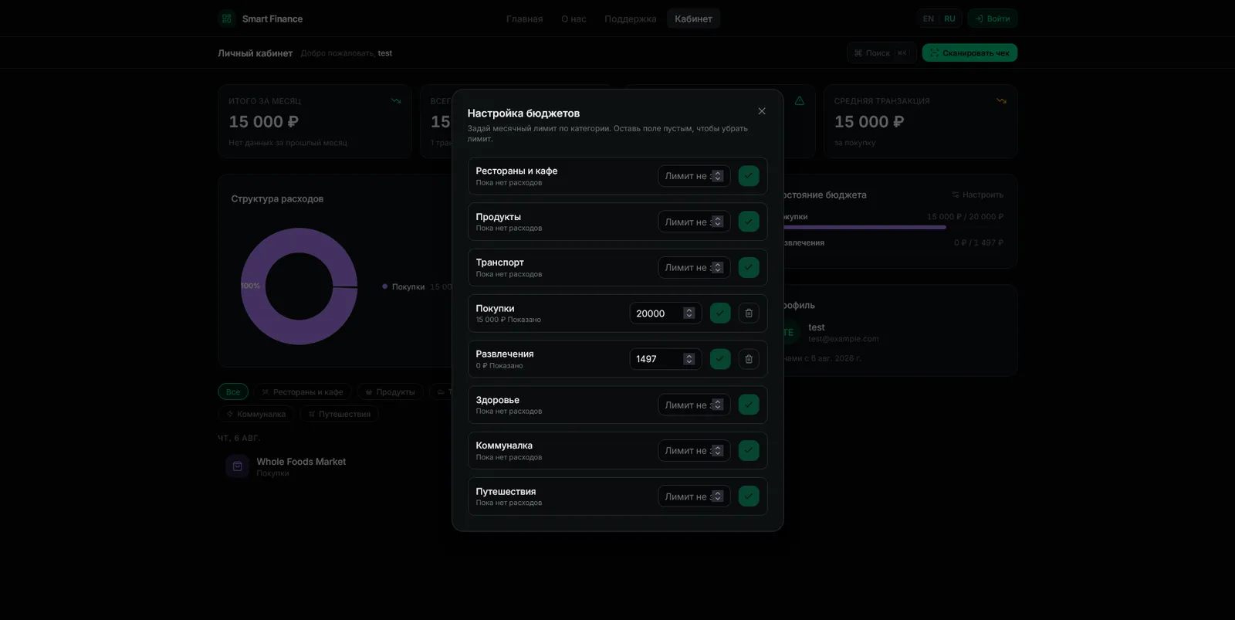Image resolution: width=1235 pixels, height=620 pixels.
Task: Open the Поиск search box
Action: pos(881,53)
